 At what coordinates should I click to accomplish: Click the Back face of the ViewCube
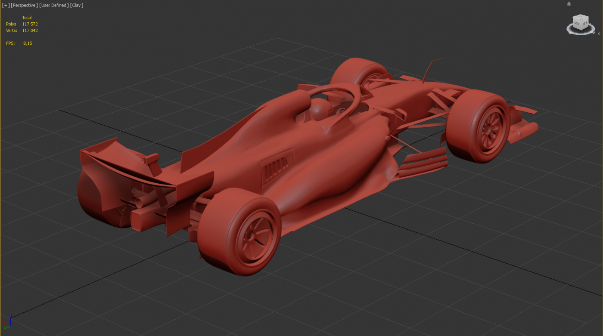pos(577,24)
